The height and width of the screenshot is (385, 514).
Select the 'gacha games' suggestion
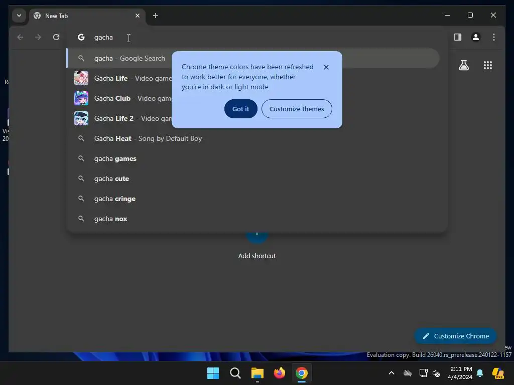(x=253, y=158)
